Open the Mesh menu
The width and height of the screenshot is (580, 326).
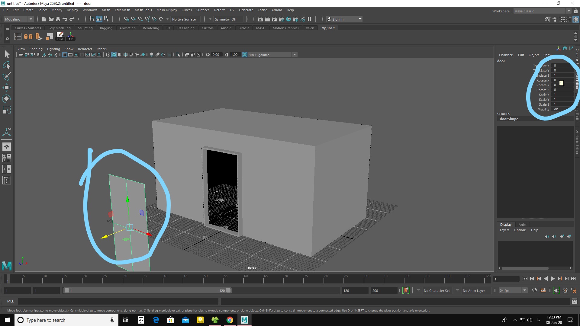click(x=105, y=10)
